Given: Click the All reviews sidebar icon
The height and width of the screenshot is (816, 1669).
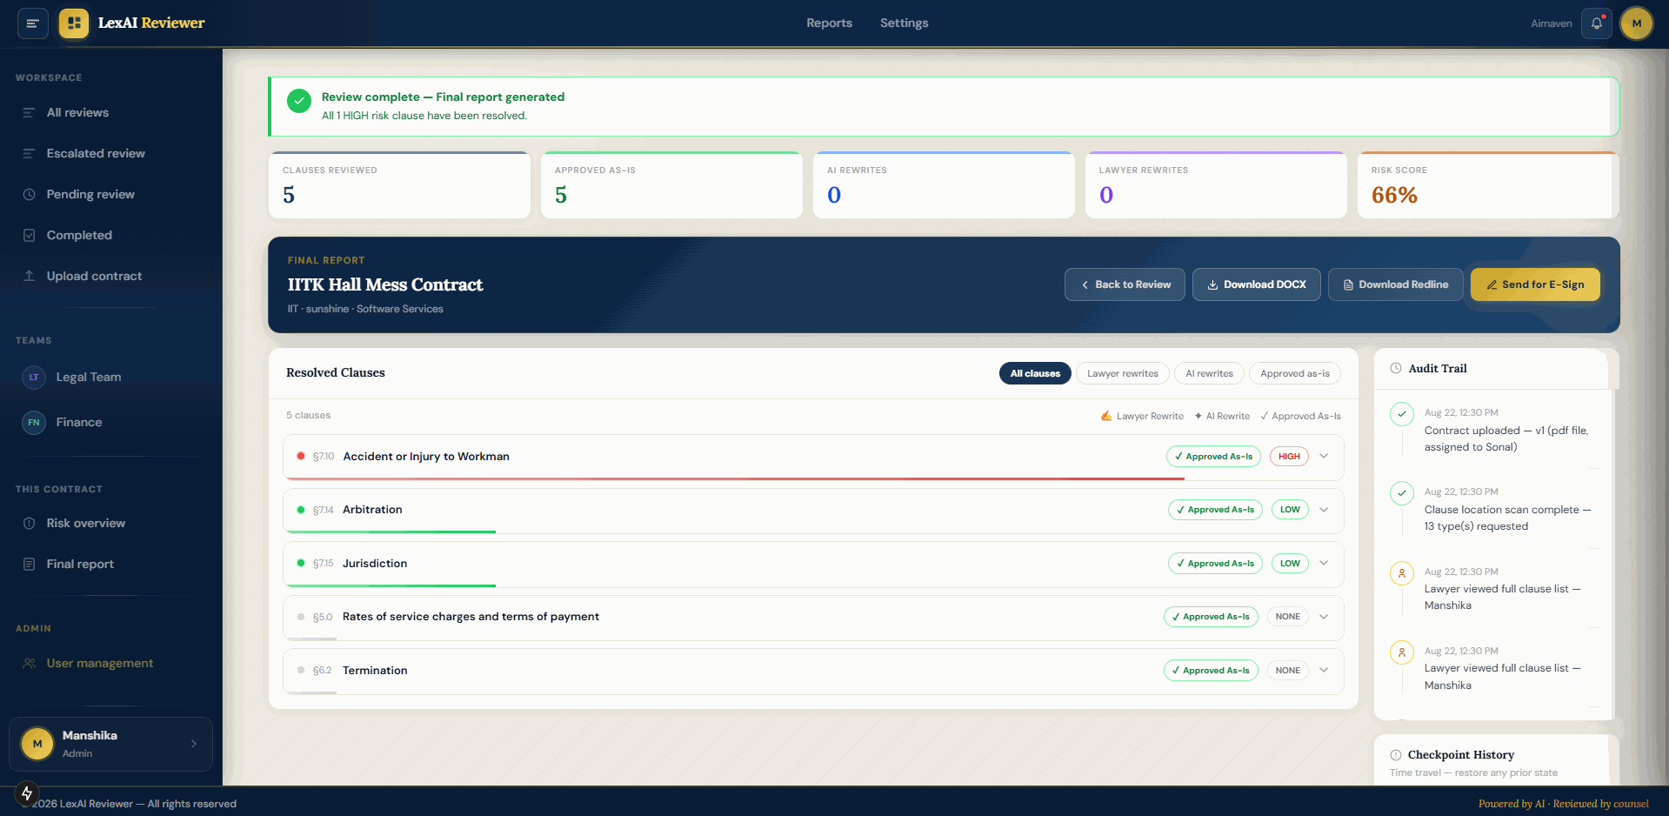Looking at the screenshot, I should coord(29,113).
